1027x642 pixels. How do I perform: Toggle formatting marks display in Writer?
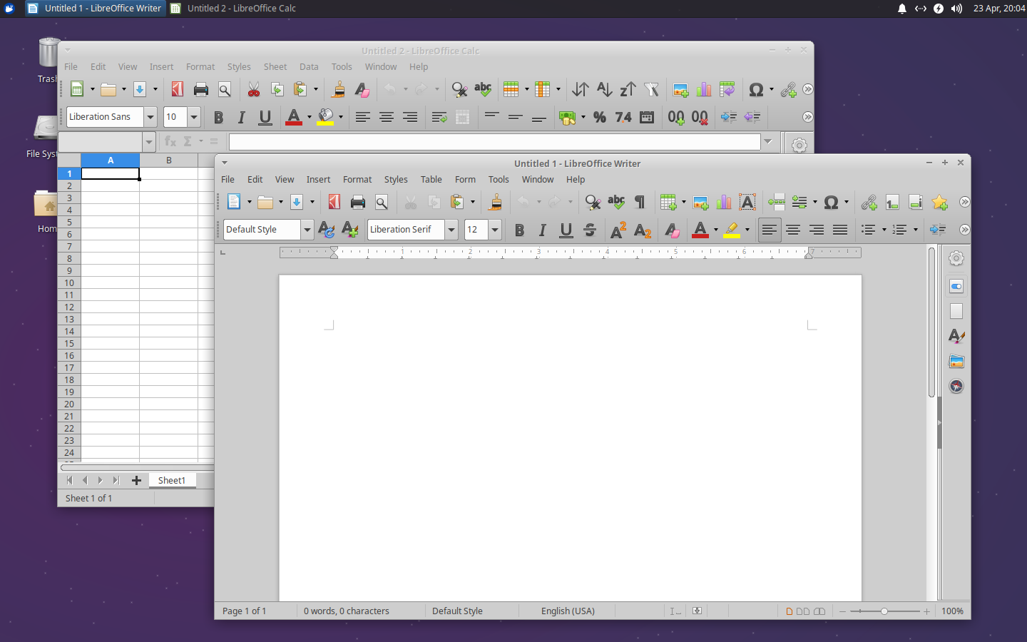click(640, 202)
